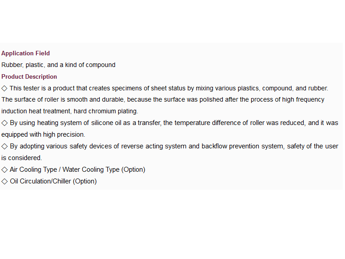Click the 'Water Cooling Type (Option)' text
The image size is (345, 259).
pyautogui.click(x=104, y=170)
